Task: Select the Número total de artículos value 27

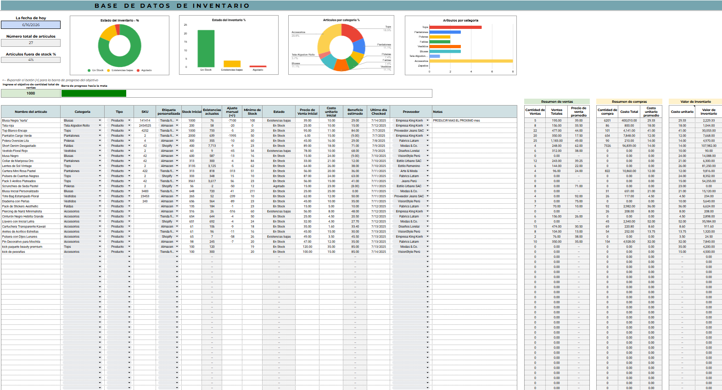Action: click(x=31, y=43)
